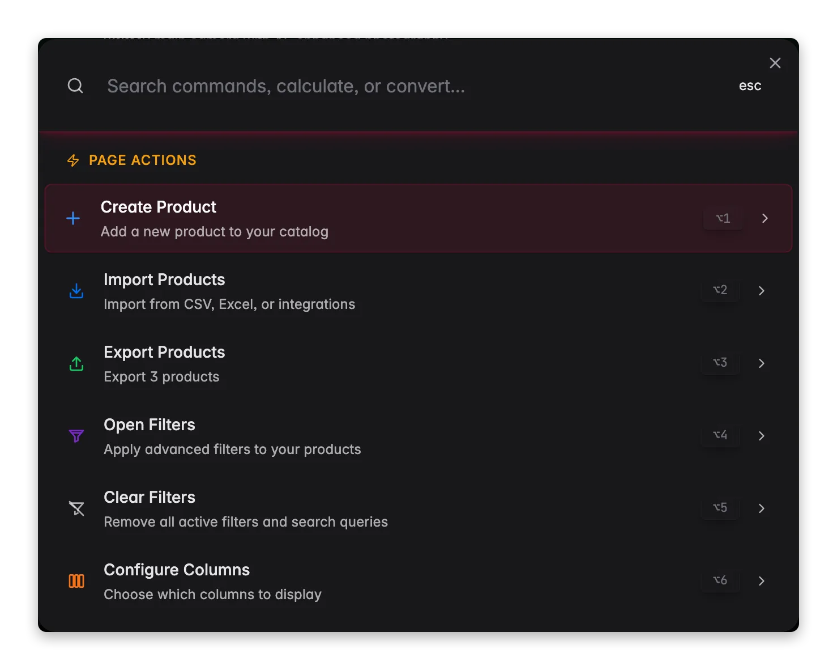This screenshot has width=837, height=670.
Task: Click the ⌥3 shortcut badge
Action: point(720,363)
